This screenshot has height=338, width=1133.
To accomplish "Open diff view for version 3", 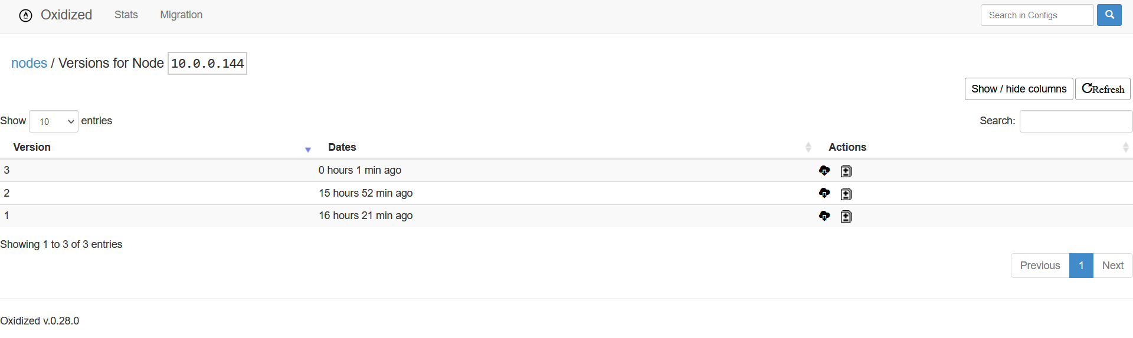I will click(846, 171).
